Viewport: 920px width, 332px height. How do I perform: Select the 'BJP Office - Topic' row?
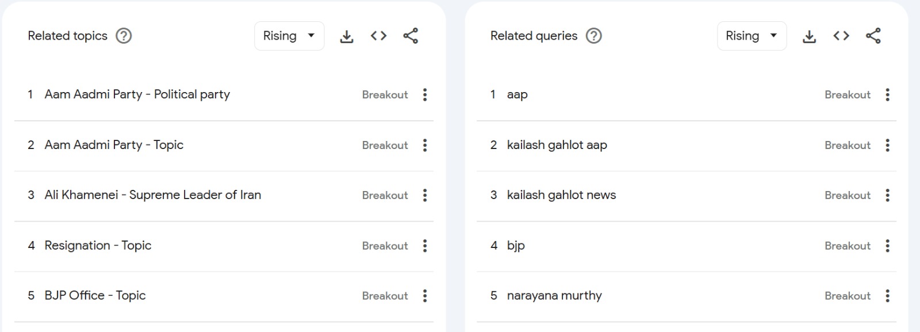tap(95, 296)
